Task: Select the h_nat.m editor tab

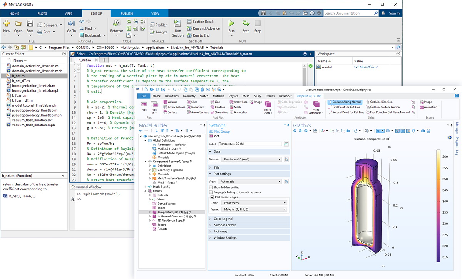Action: click(85, 60)
